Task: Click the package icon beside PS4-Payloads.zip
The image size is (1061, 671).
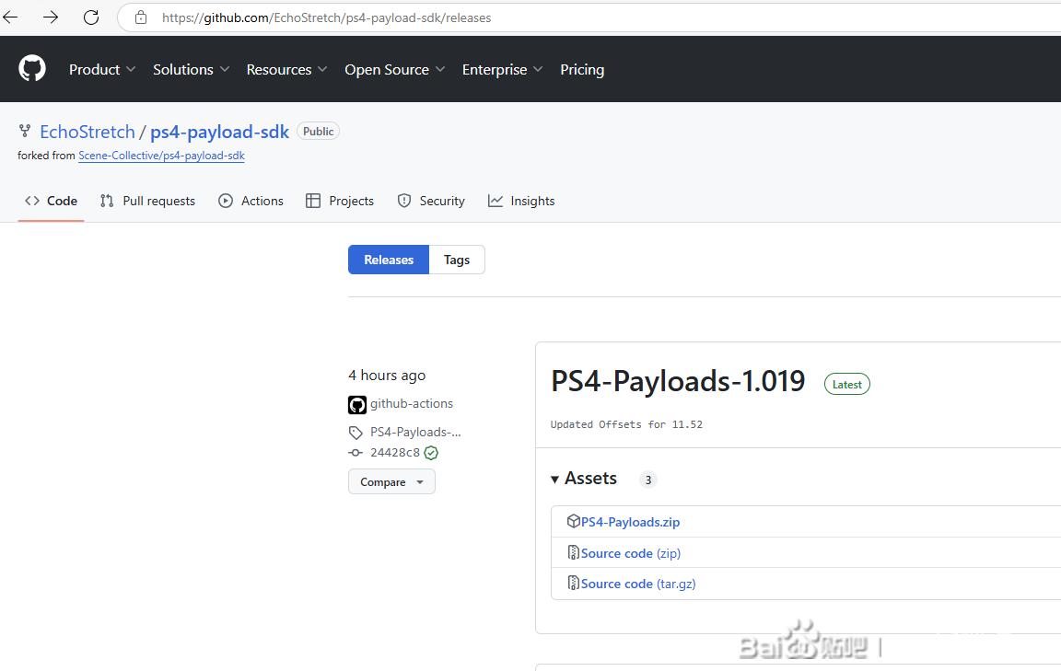Action: (573, 521)
